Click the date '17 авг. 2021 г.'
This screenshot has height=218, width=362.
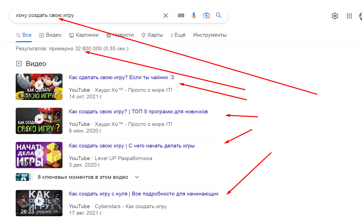pyautogui.click(x=86, y=213)
